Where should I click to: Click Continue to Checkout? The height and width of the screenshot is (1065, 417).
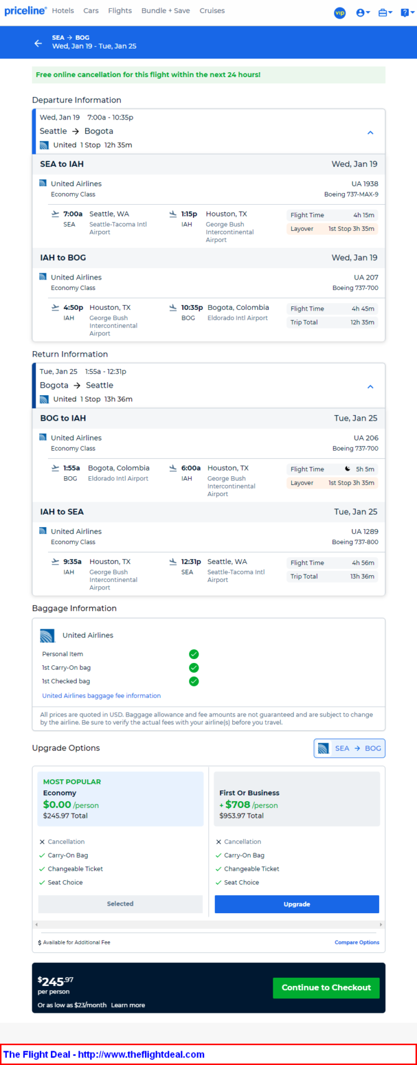click(x=326, y=987)
